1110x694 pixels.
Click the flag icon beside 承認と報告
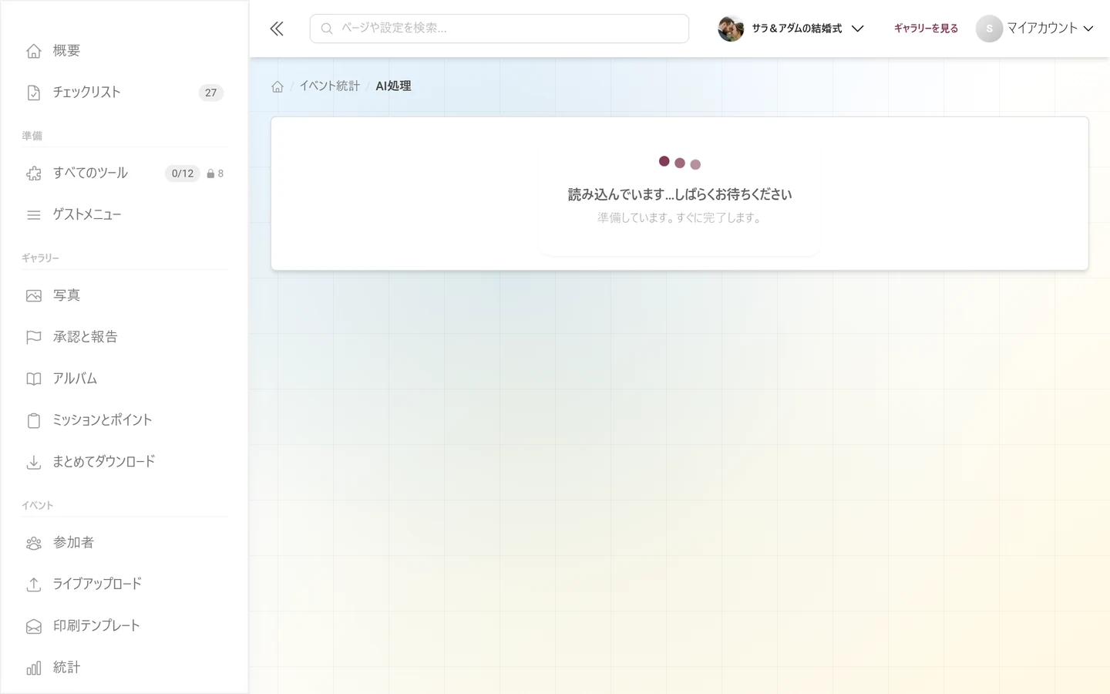(x=34, y=338)
